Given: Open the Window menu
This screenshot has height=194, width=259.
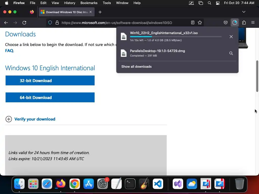Looking at the screenshot, I should click(122, 3).
